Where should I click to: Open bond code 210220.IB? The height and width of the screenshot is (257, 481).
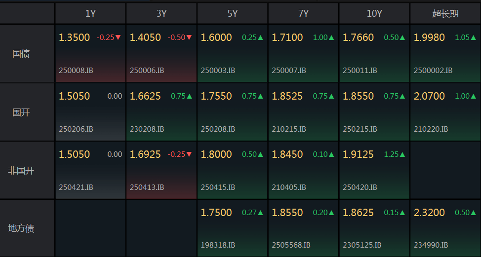point(431,129)
